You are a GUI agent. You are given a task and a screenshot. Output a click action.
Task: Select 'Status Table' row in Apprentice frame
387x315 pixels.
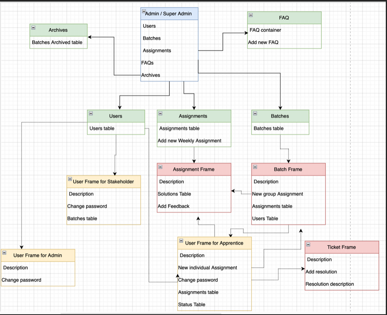click(192, 304)
